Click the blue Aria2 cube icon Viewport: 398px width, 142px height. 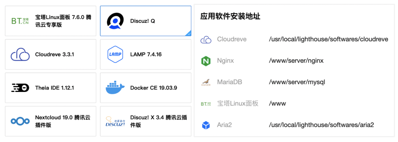[206, 125]
